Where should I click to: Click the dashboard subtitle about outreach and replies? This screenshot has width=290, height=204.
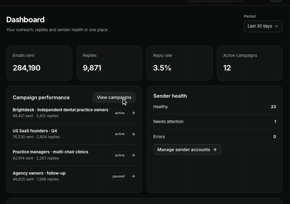[x=58, y=30]
